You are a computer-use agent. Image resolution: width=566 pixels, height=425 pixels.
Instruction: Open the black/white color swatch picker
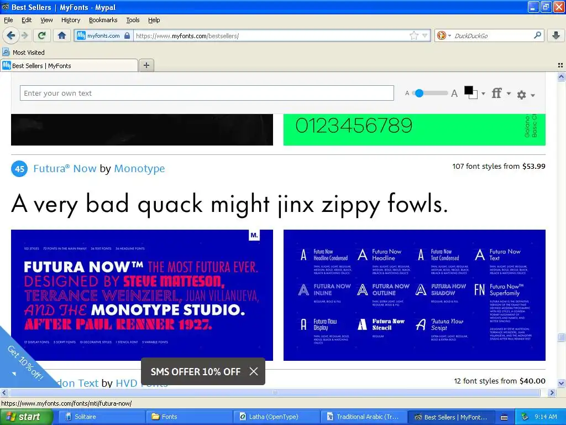tap(471, 92)
